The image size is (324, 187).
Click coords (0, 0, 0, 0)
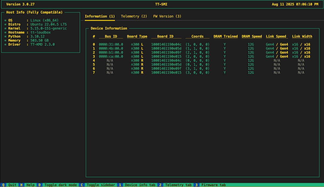197,61
